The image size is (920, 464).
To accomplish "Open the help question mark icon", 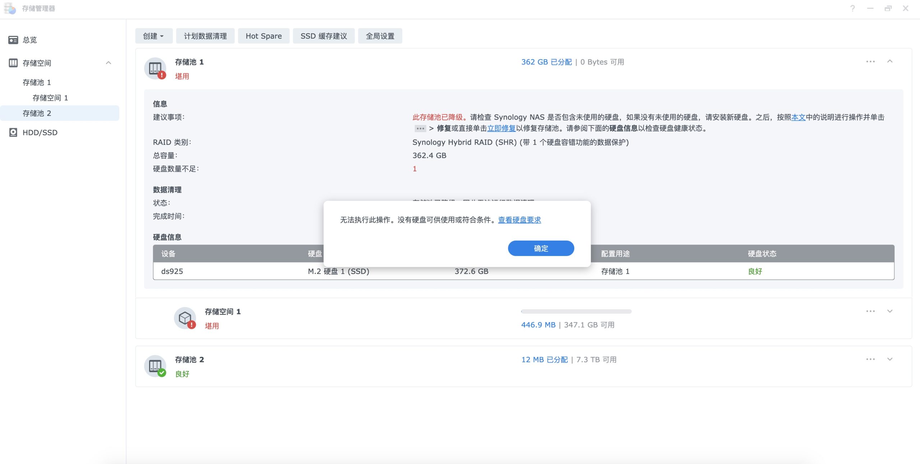I will point(852,8).
